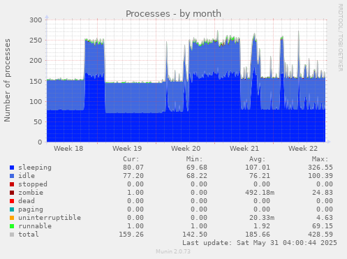
Task: Click idle min value 68.22
Action: pos(197,176)
